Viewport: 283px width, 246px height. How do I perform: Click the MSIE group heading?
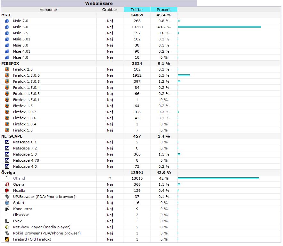[x=6, y=15]
